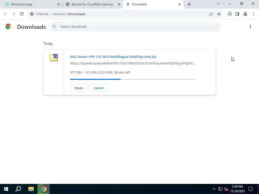Close the Download page tab
This screenshot has height=194, width=259.
pyautogui.click(x=59, y=4)
